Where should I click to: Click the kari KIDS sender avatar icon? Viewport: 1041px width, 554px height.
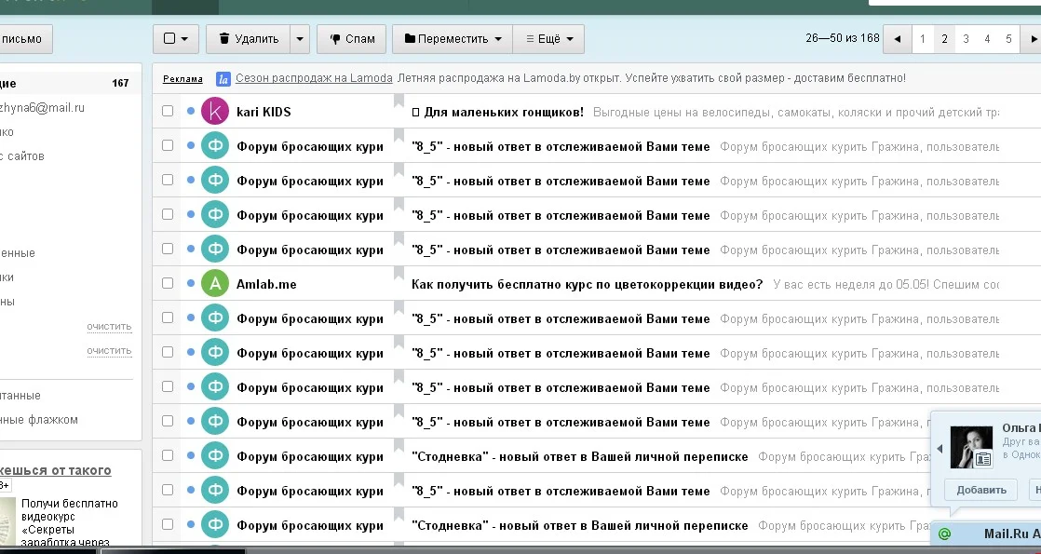point(214,111)
